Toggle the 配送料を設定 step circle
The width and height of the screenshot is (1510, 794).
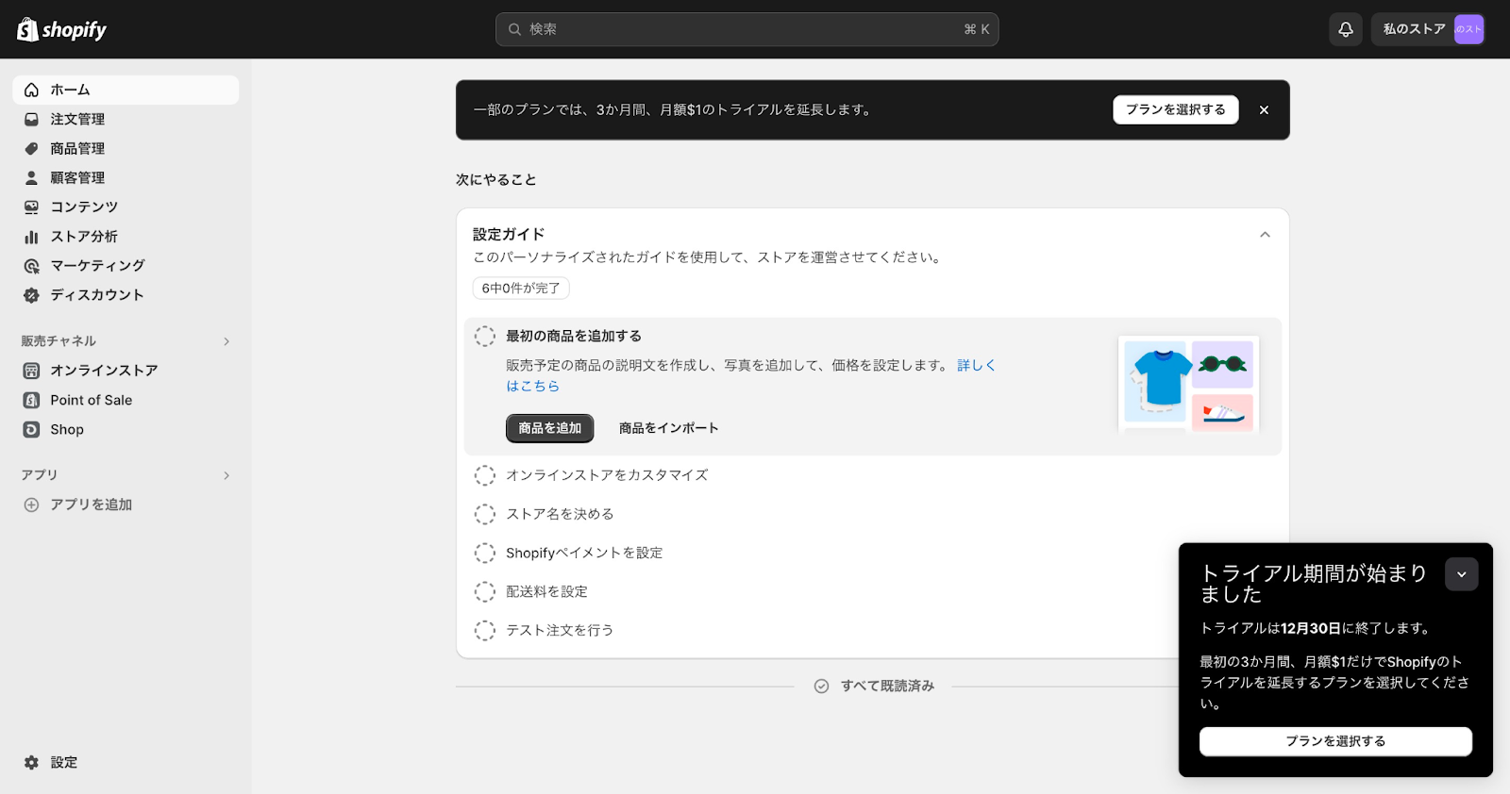(x=484, y=591)
